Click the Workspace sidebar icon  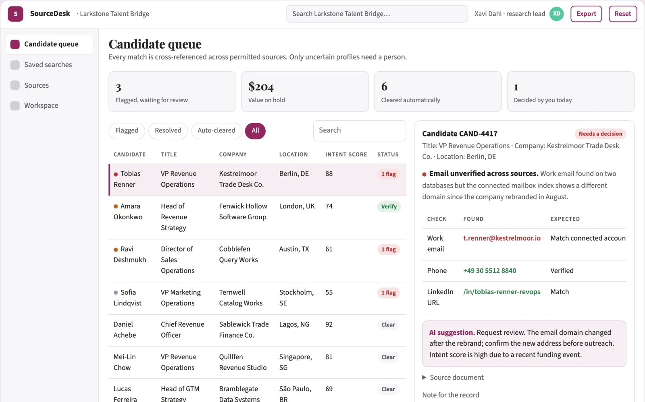click(15, 105)
